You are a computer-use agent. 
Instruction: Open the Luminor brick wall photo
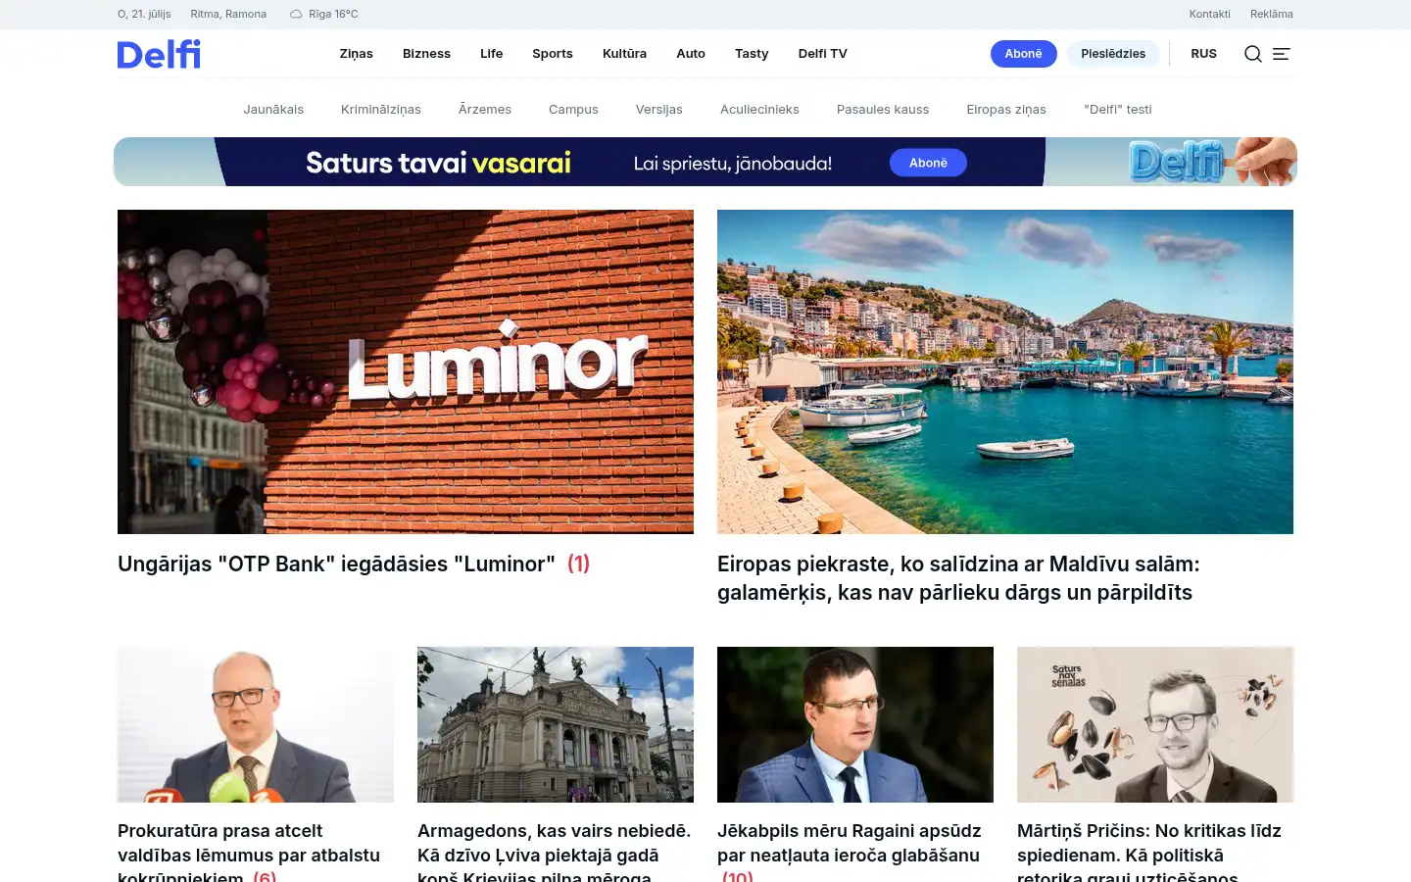point(406,371)
